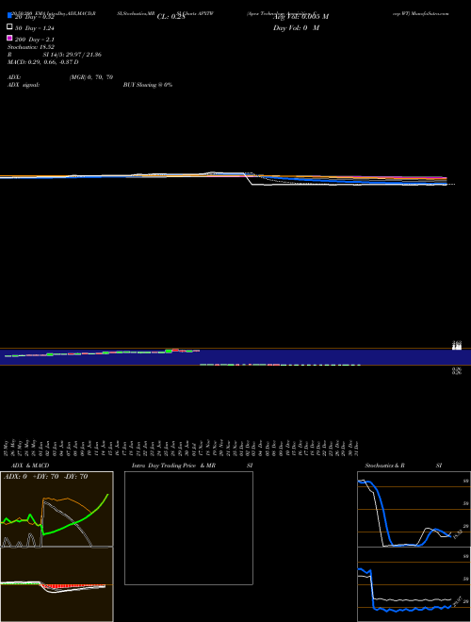This screenshot has width=471, height=622.
Task: Click the CL: 0.28 closing price text
Action: point(171,17)
